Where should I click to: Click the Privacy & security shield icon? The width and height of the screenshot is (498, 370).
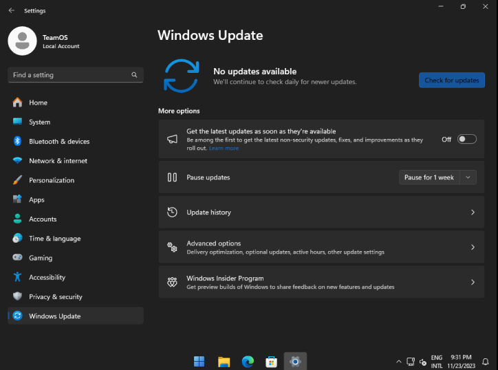pyautogui.click(x=17, y=296)
